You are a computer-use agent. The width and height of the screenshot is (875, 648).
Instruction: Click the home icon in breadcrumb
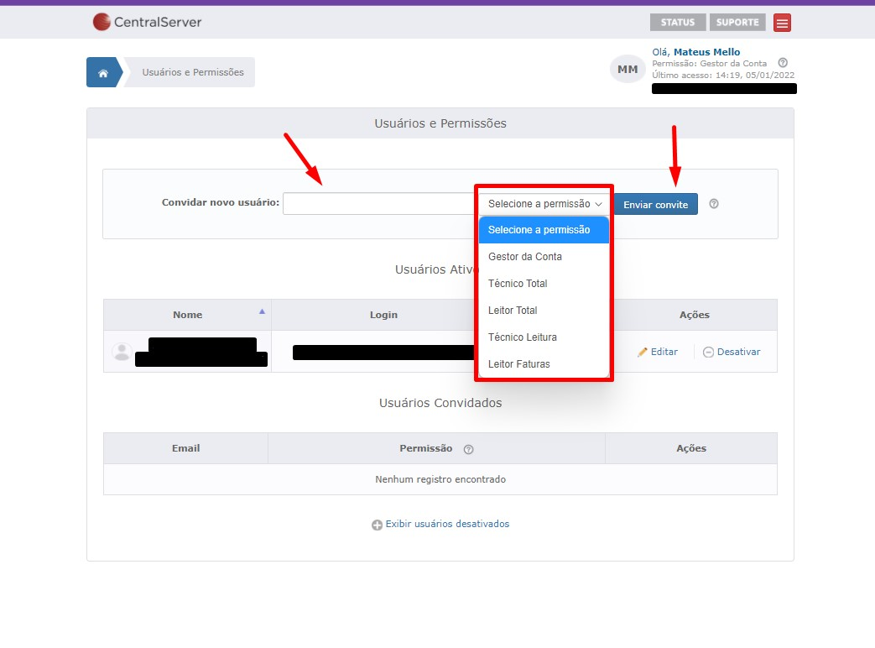coord(103,73)
